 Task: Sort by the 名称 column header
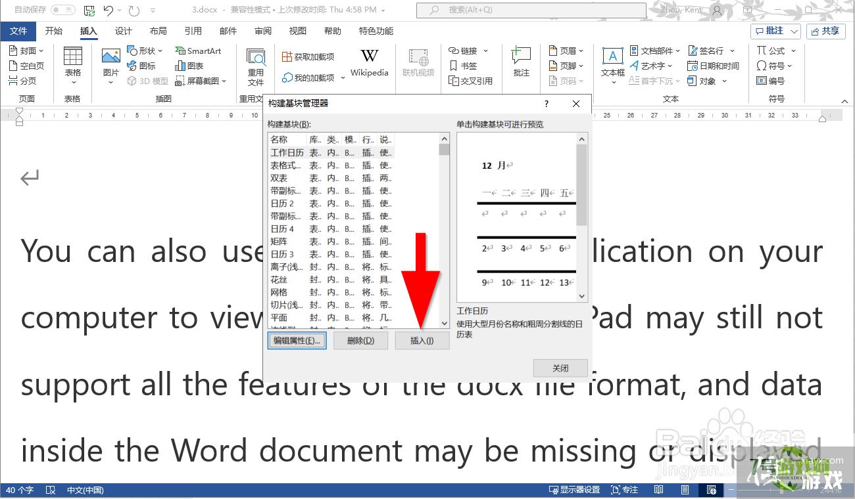(x=287, y=140)
